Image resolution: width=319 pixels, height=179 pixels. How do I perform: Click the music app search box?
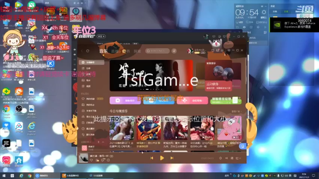point(158,51)
